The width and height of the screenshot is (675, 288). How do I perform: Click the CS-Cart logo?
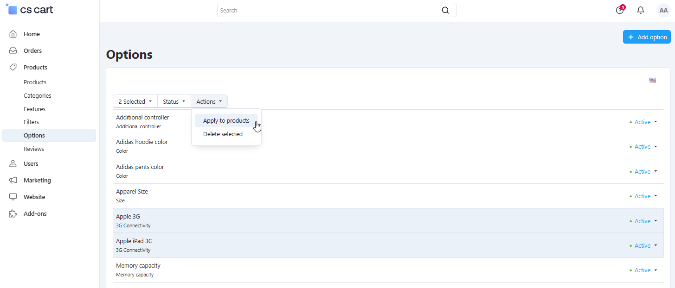click(30, 9)
